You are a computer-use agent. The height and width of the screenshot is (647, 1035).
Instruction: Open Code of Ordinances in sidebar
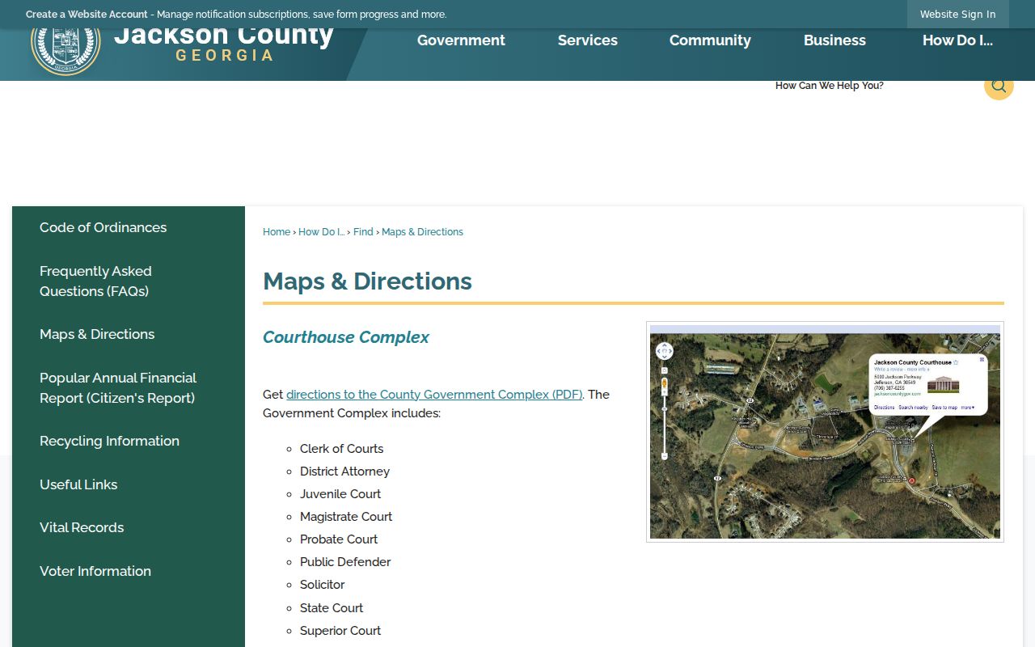(x=103, y=228)
